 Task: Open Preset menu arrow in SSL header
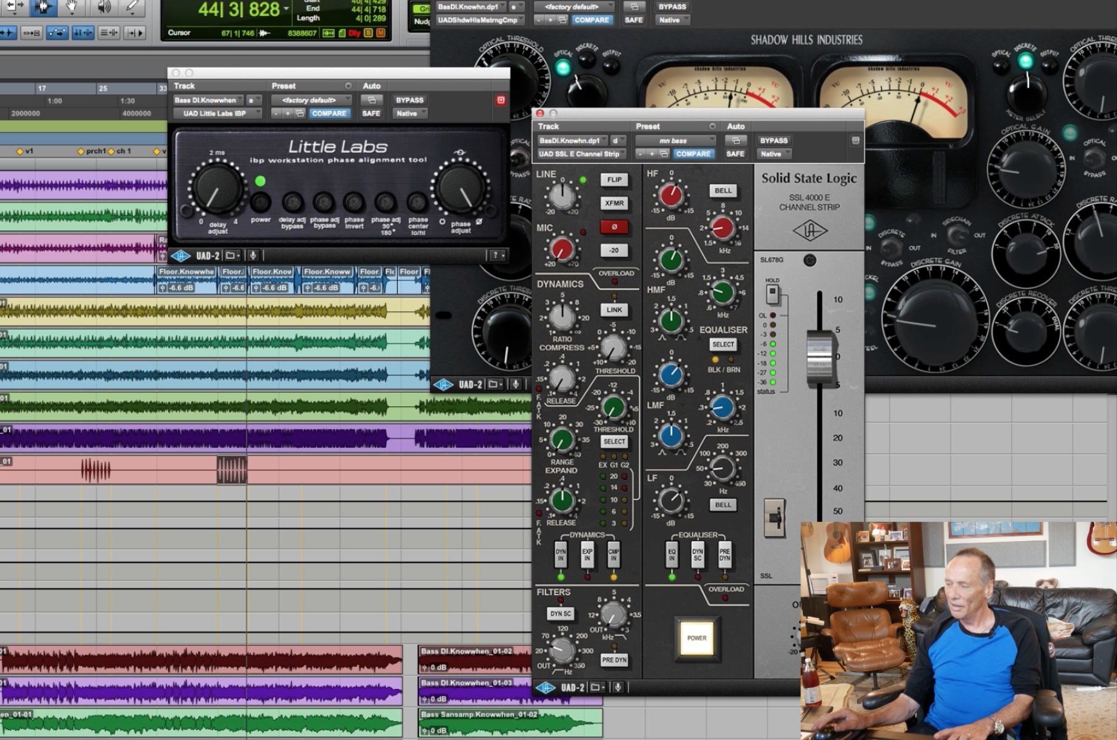click(712, 126)
